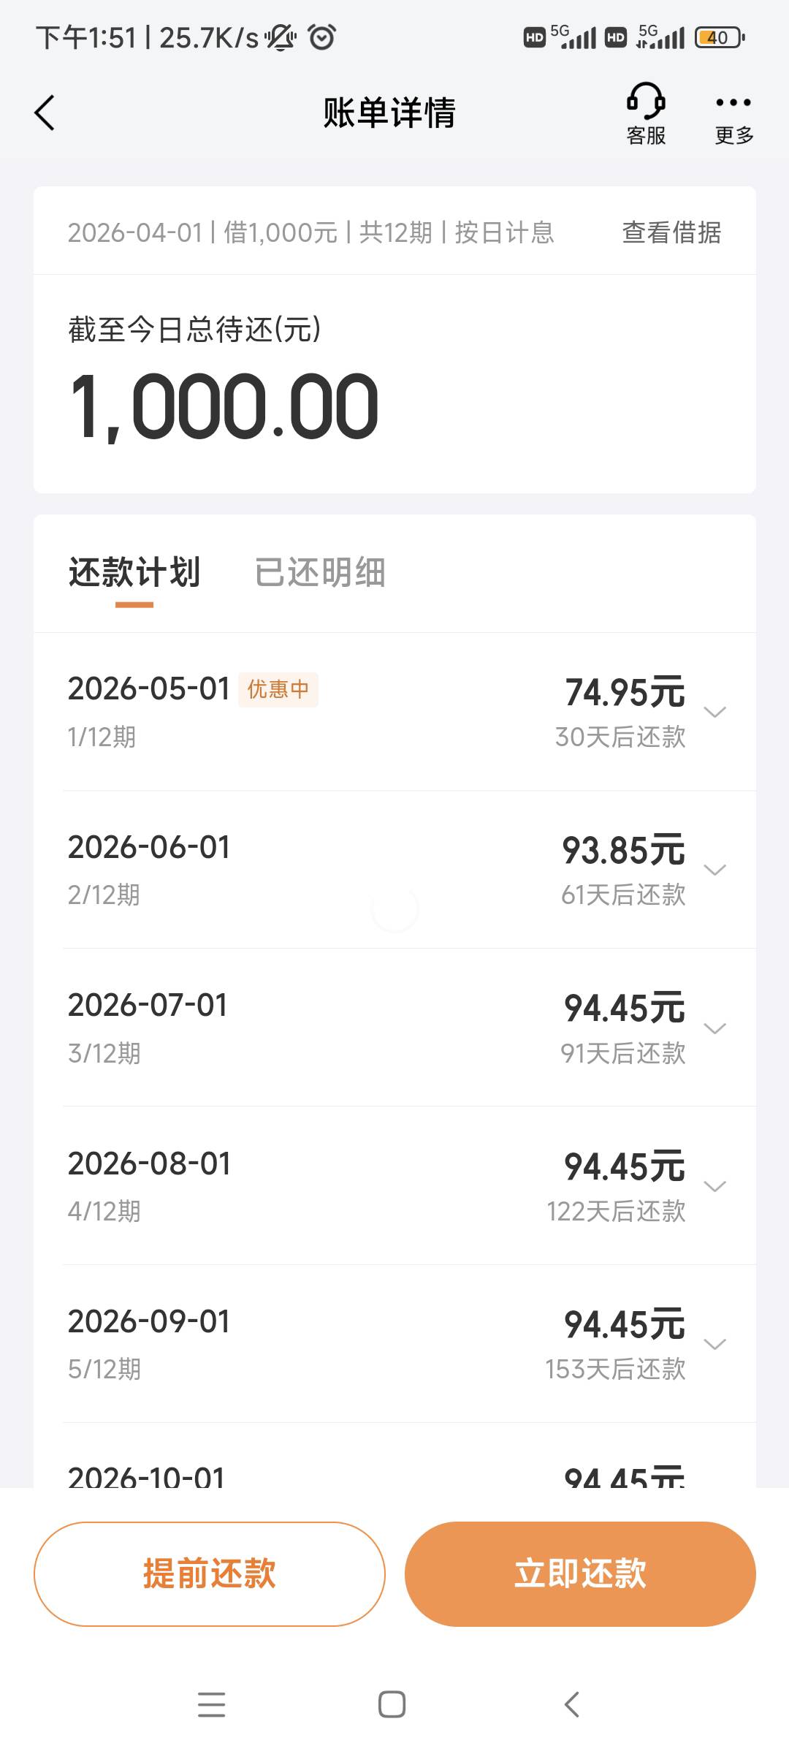This screenshot has width=789, height=1754.
Task: Open the 查看借据 link
Action: (671, 232)
